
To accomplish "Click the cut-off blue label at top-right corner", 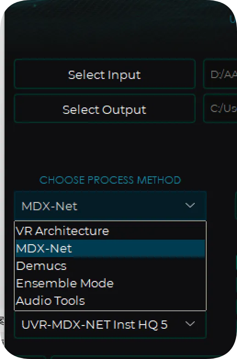I will pos(233,19).
